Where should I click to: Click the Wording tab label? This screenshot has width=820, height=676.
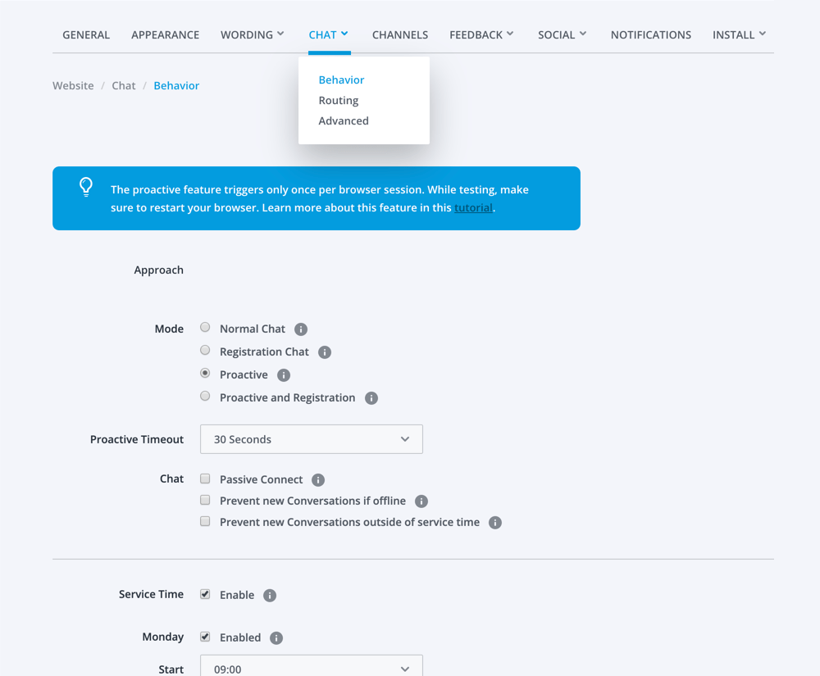click(247, 35)
